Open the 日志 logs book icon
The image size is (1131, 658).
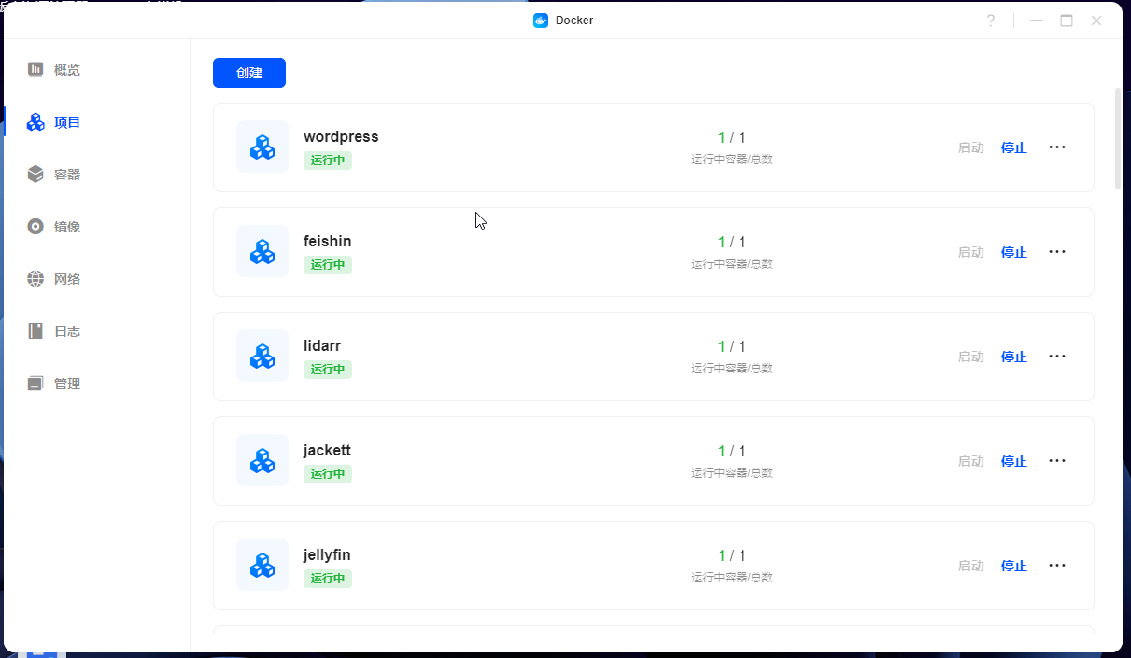click(35, 330)
